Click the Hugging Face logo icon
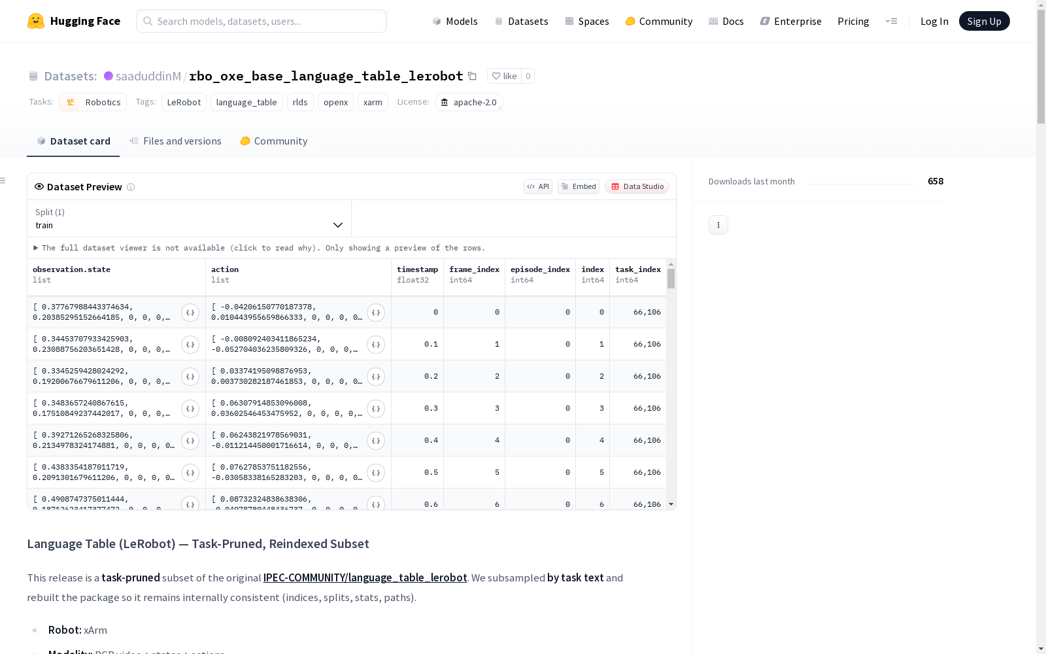The height and width of the screenshot is (654, 1046). click(x=36, y=21)
